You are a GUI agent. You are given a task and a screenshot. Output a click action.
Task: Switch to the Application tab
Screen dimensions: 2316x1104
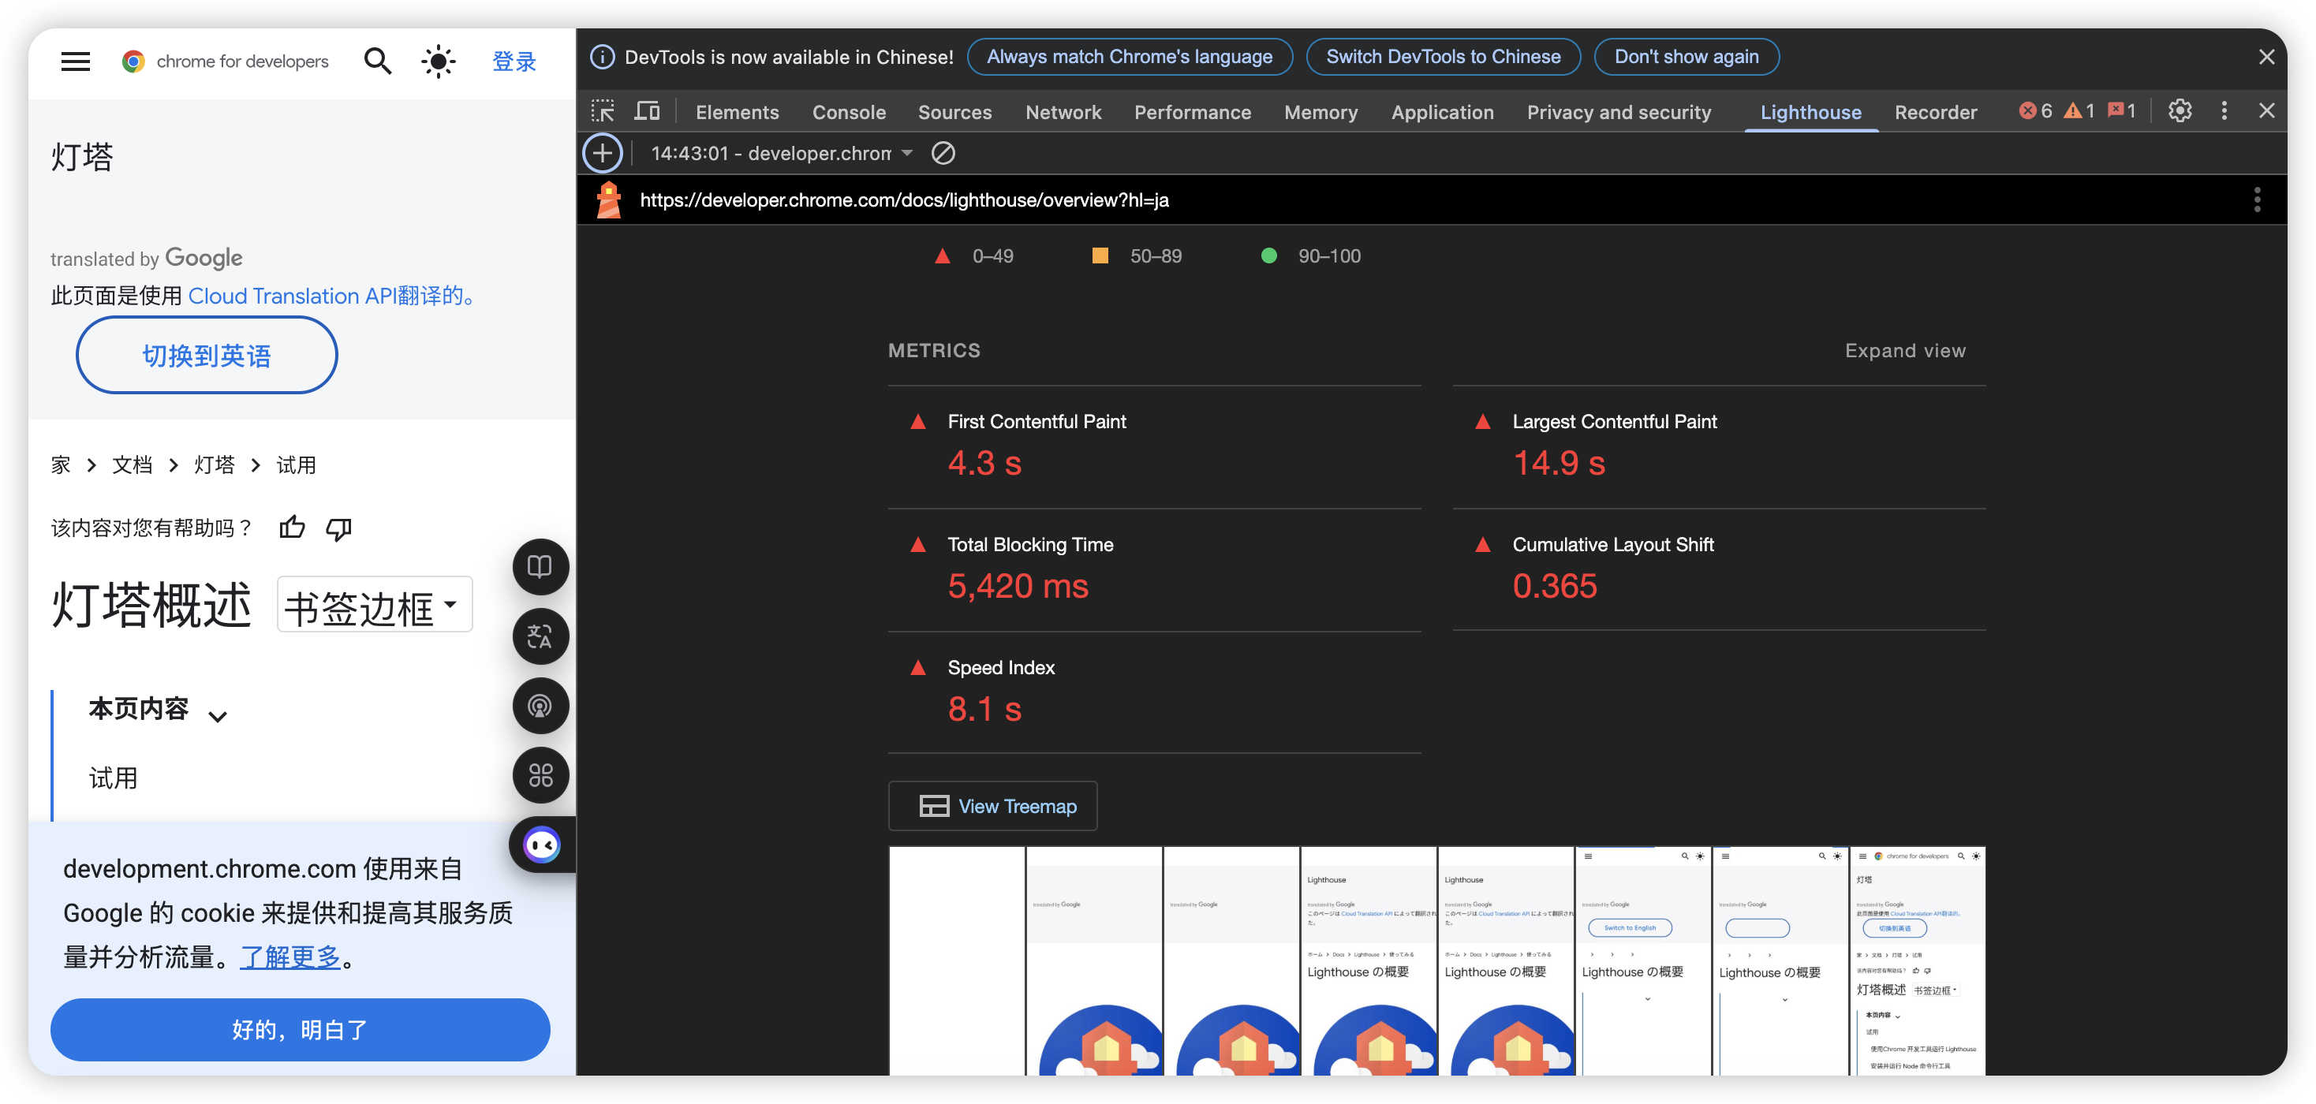1442,113
